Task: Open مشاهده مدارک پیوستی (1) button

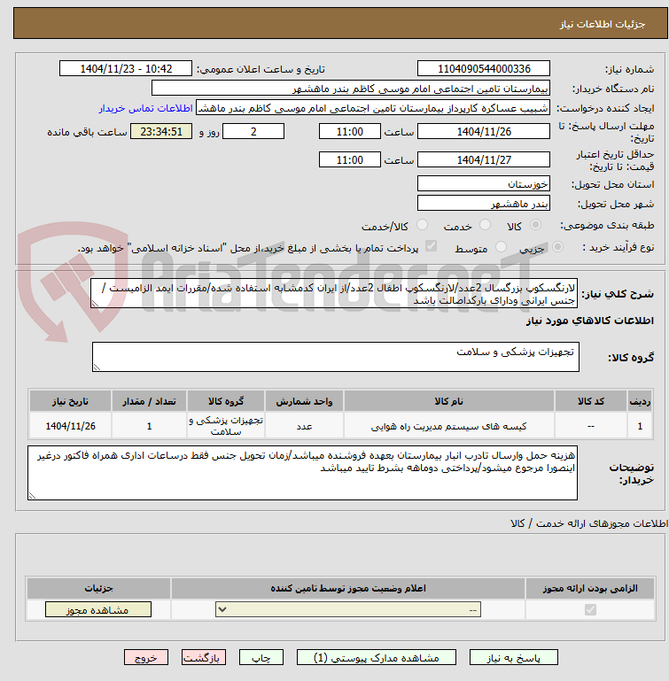Action: coord(377,658)
